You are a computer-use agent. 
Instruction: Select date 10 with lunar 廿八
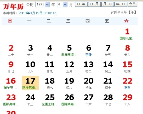pyautogui.click(x=30, y=67)
